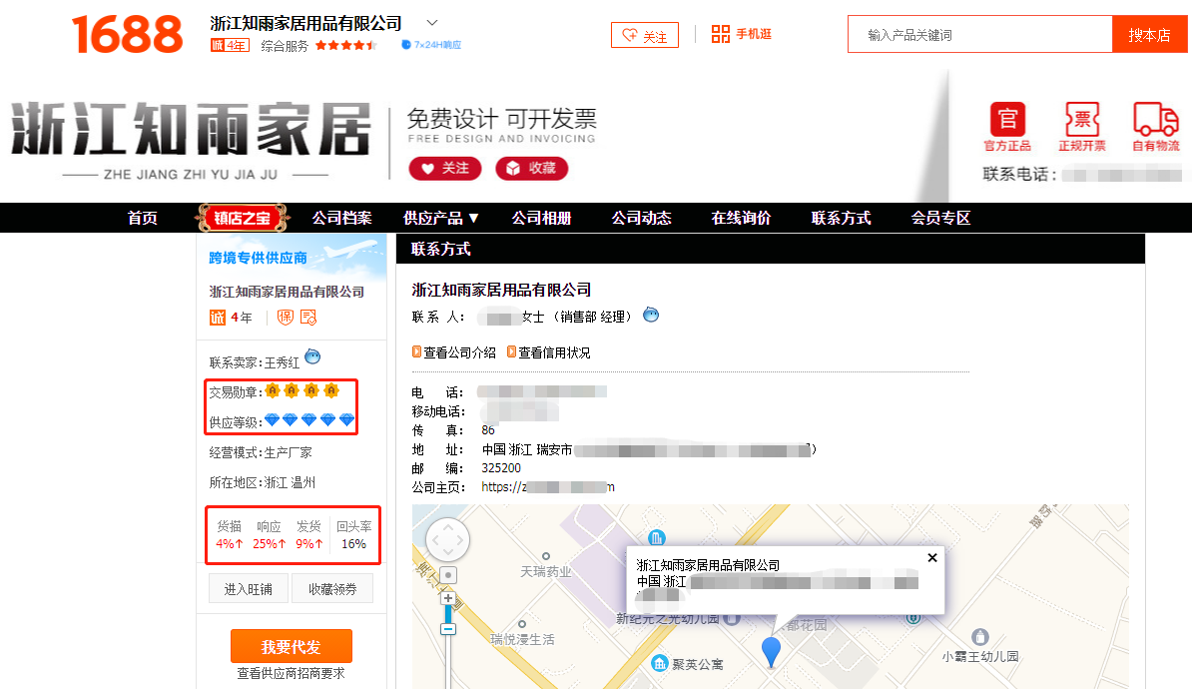Open the 会员专区 nav tab

pos(940,219)
